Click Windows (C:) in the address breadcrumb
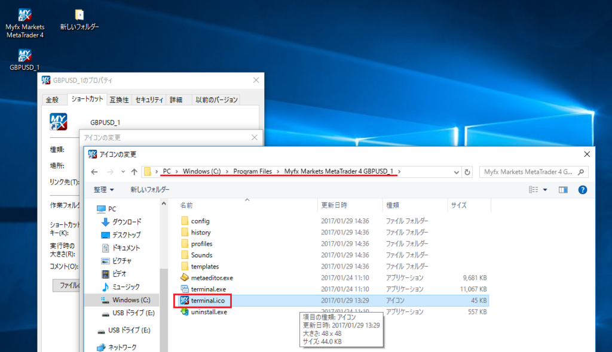This screenshot has height=352, width=612. 202,171
